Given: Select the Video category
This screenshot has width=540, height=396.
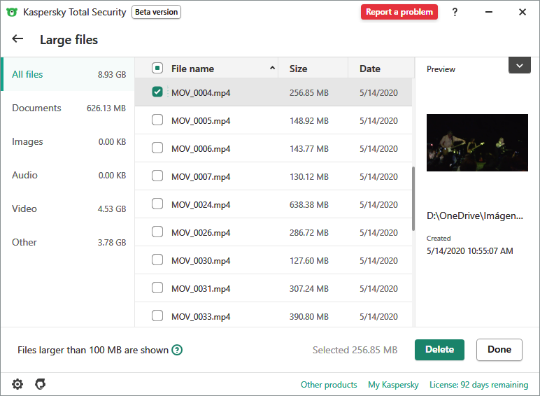Looking at the screenshot, I should [x=68, y=208].
